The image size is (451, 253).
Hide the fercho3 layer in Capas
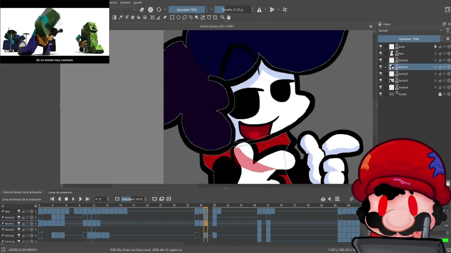click(x=381, y=60)
